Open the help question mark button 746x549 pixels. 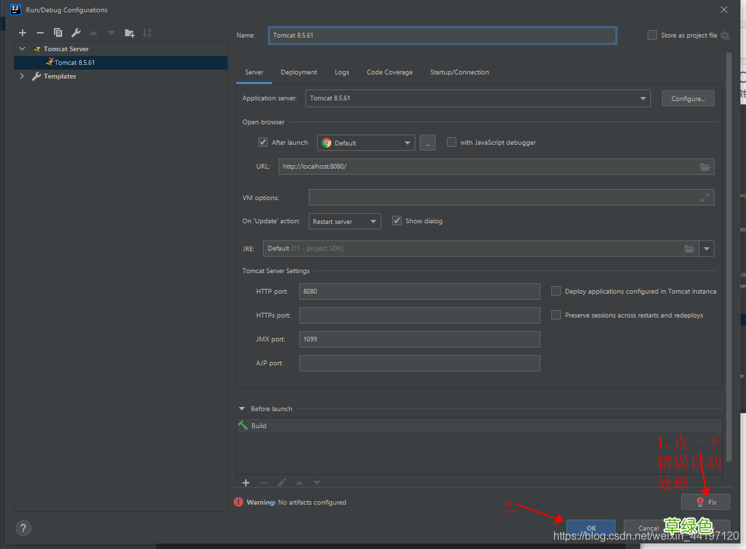[23, 528]
